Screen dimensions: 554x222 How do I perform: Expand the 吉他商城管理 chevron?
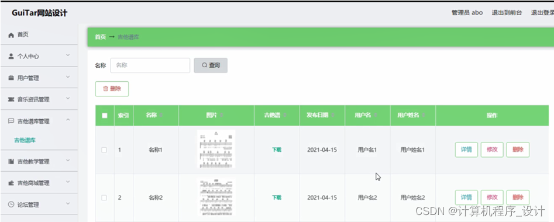tap(68, 182)
